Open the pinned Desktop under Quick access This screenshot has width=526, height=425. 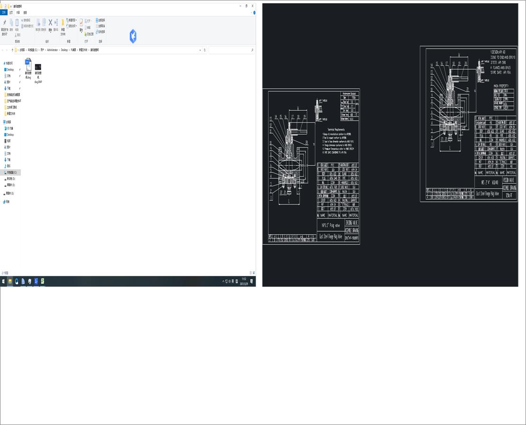(x=10, y=70)
